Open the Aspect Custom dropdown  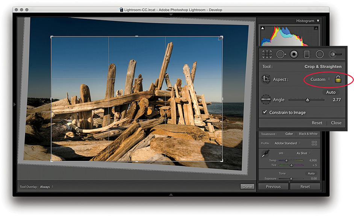[x=320, y=79]
